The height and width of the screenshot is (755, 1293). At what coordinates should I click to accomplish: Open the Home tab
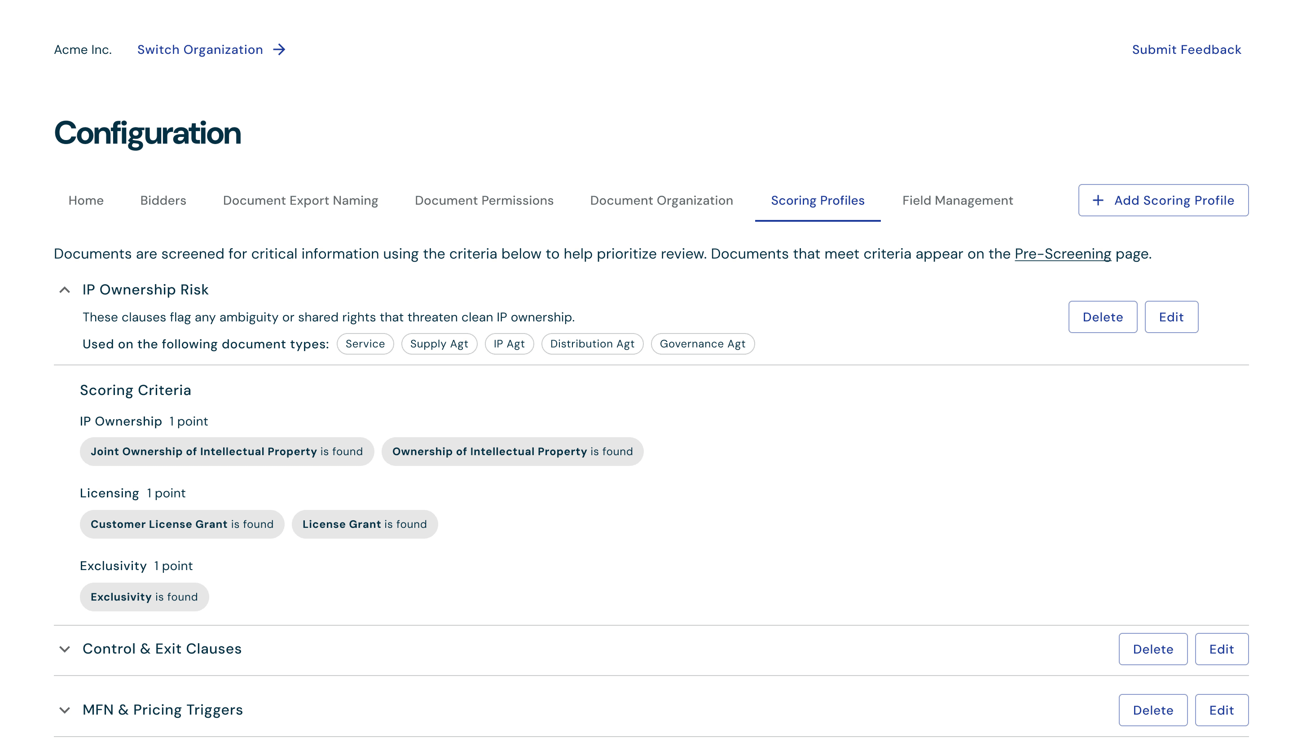click(x=86, y=201)
